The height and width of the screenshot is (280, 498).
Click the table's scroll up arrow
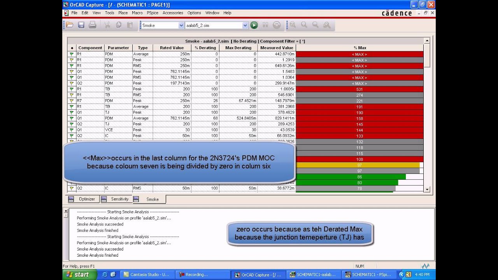427,40
